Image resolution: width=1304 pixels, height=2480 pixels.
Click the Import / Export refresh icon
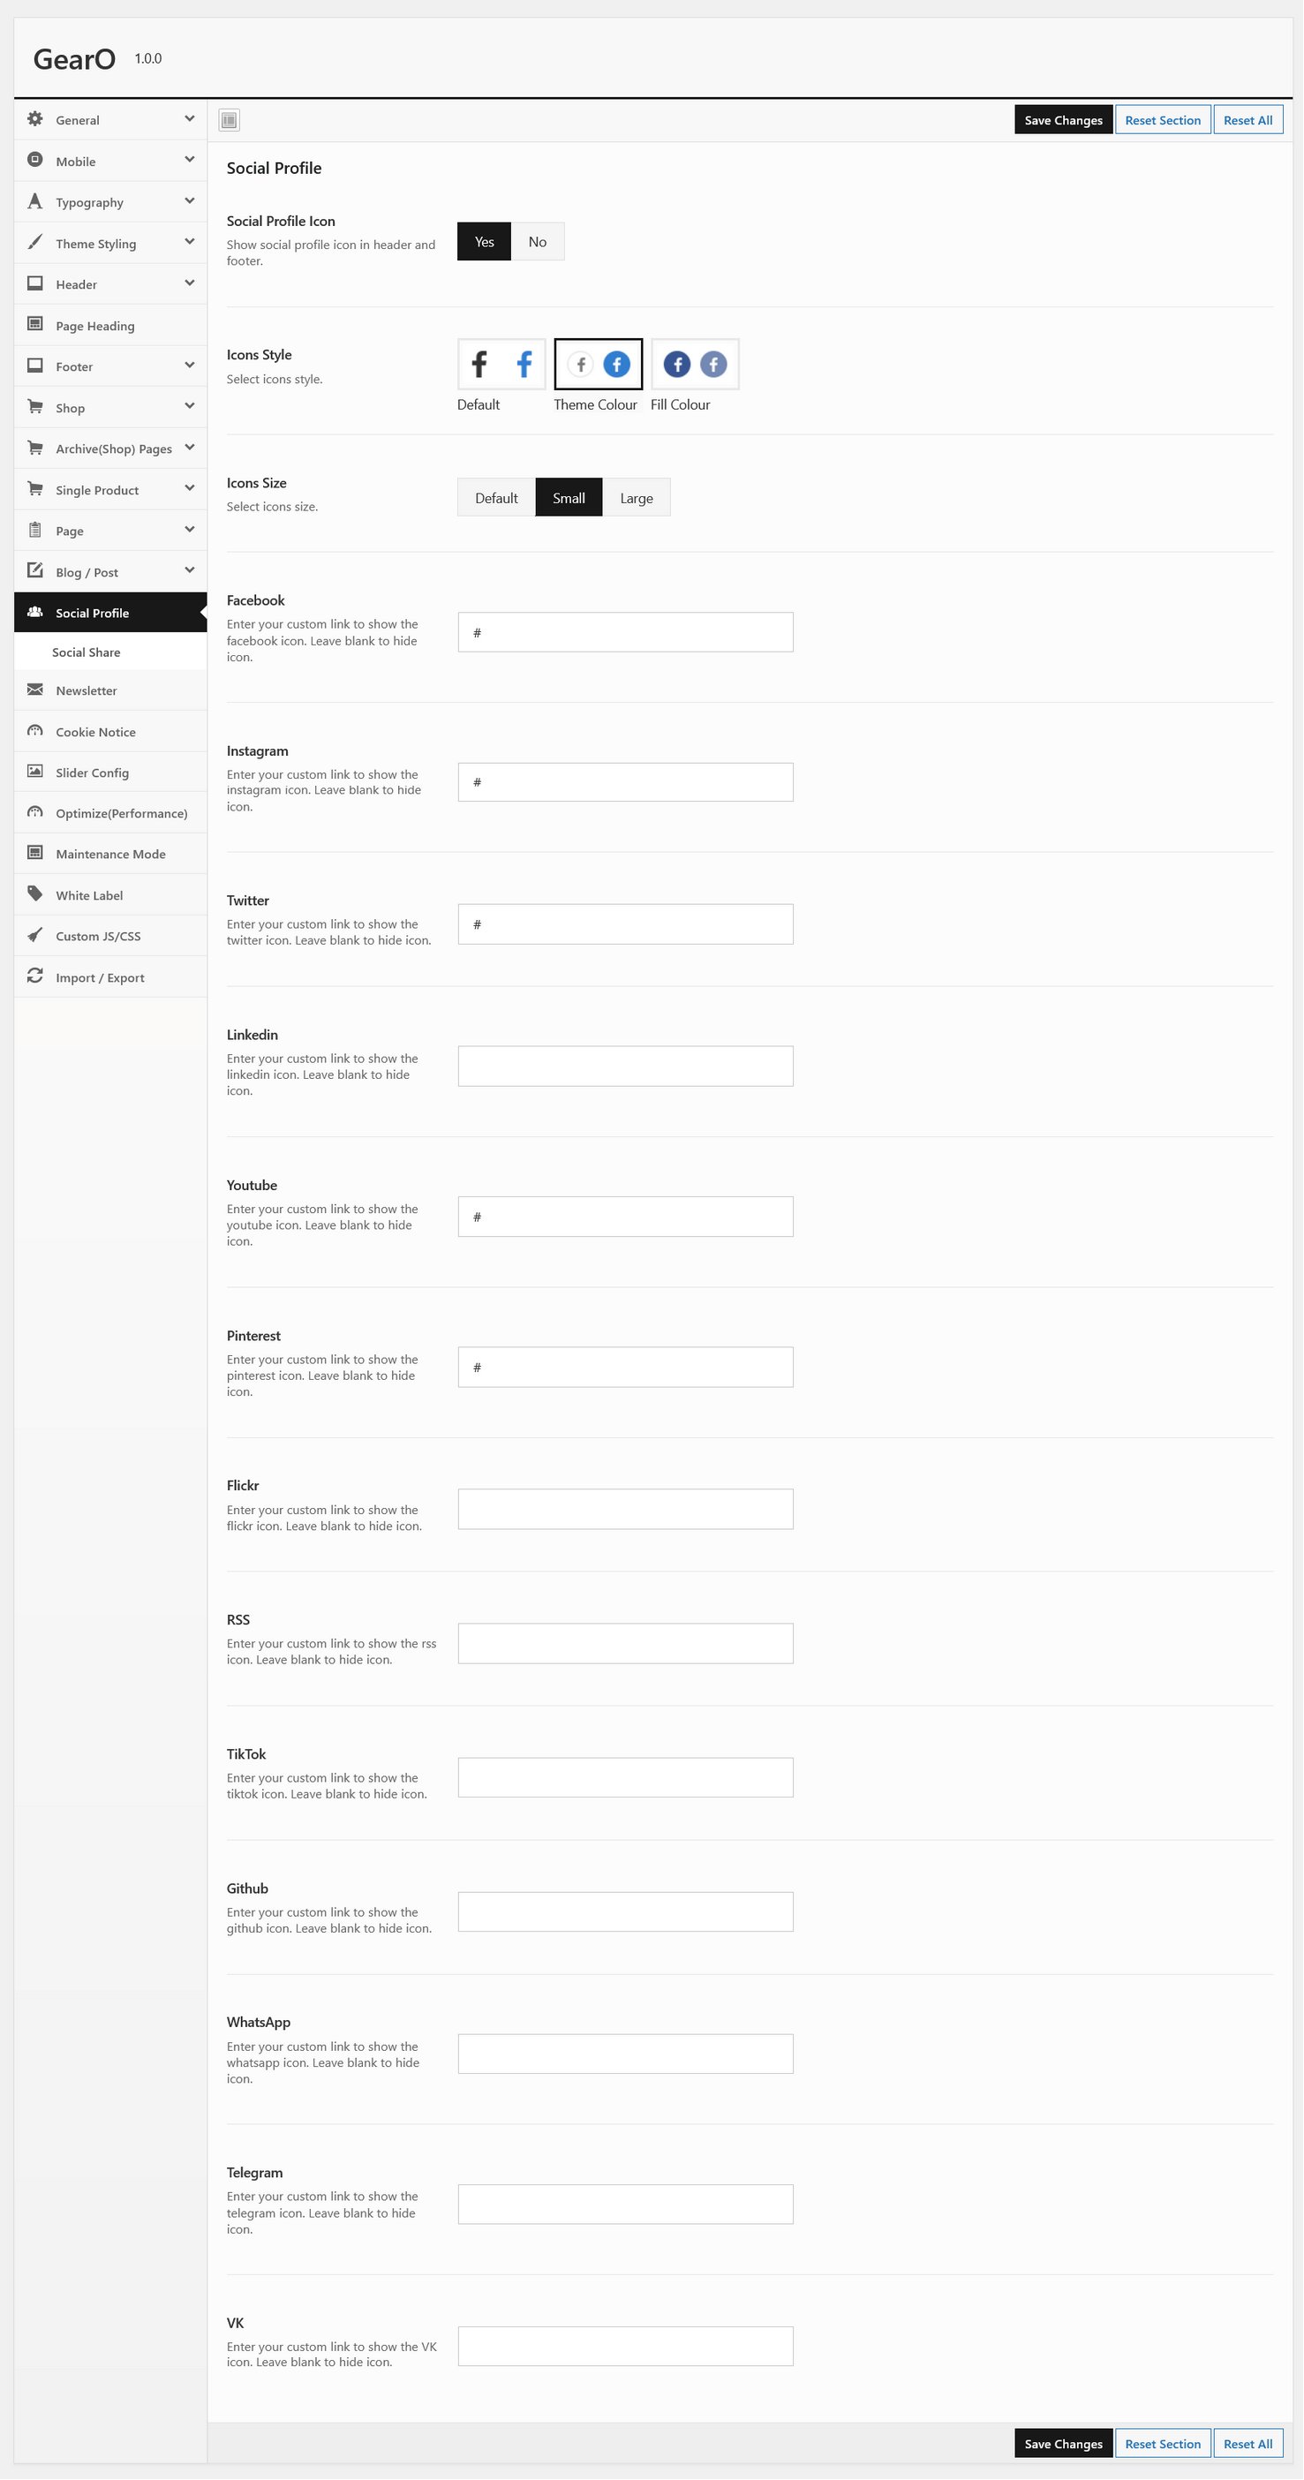click(x=35, y=976)
